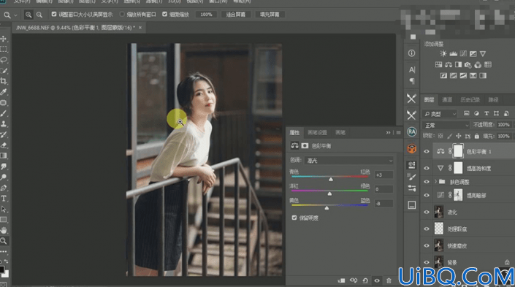The width and height of the screenshot is (515, 287).
Task: Delete adjustment layer via Properties trash icon
Action: [x=389, y=280]
